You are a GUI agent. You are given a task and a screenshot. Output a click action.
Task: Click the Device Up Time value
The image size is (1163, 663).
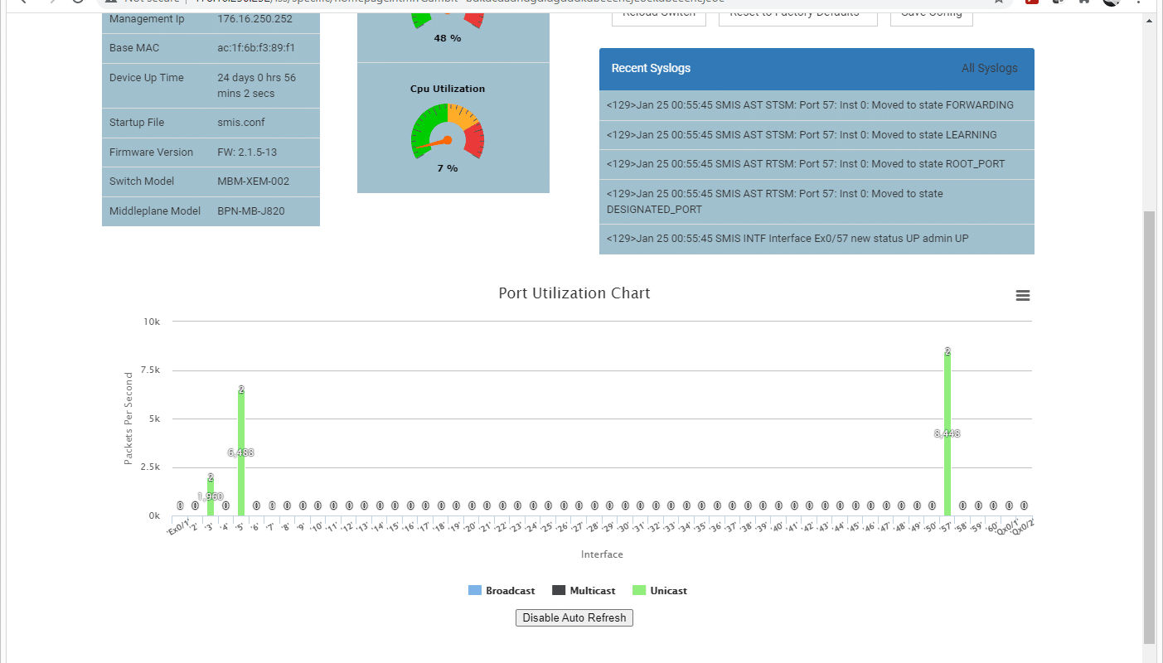[x=256, y=85]
